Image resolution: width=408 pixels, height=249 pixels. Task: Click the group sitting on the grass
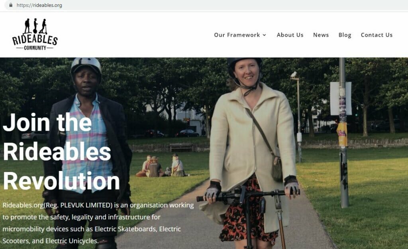161,166
